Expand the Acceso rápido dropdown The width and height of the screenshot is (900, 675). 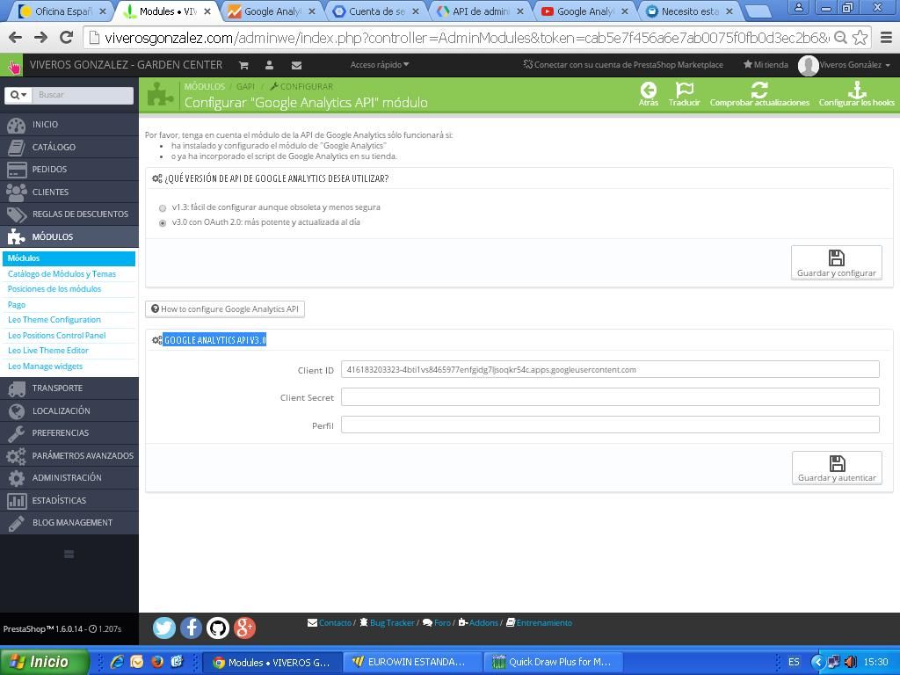pyautogui.click(x=380, y=65)
